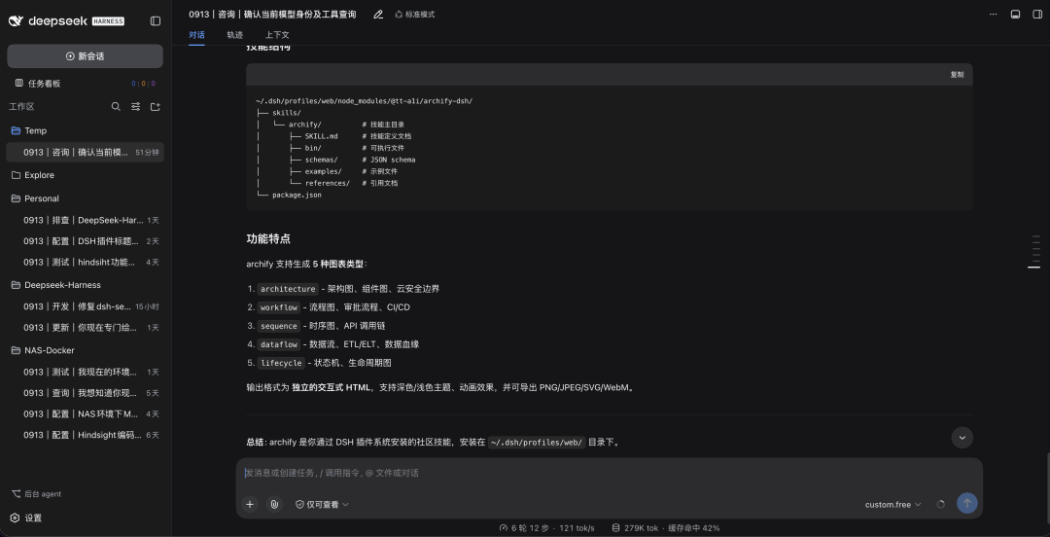Open the 后台 agent panel
The height and width of the screenshot is (537, 1050).
click(x=37, y=494)
